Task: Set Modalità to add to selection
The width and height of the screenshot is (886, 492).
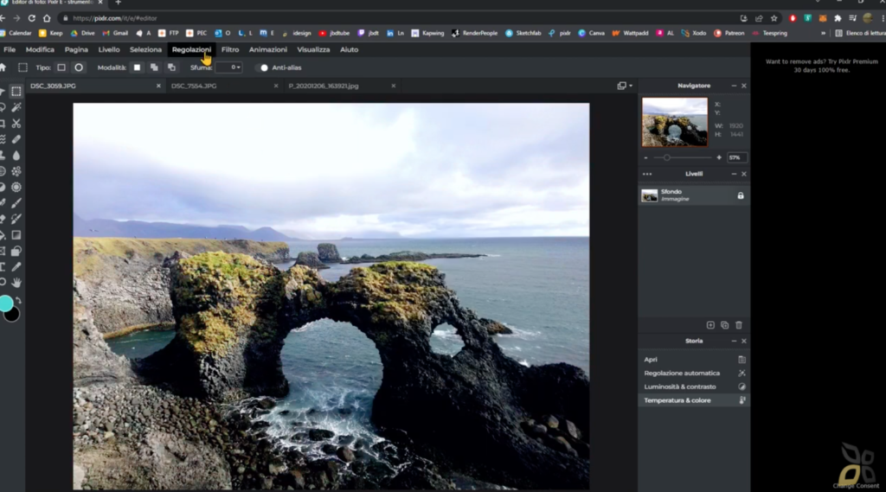Action: coord(154,67)
